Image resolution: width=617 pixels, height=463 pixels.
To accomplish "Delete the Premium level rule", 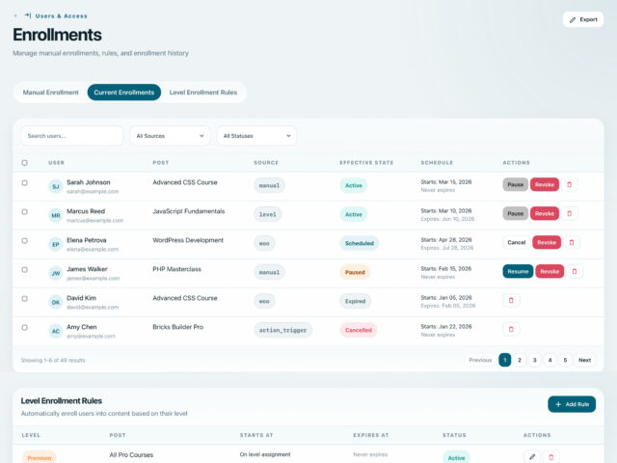I will tap(550, 456).
